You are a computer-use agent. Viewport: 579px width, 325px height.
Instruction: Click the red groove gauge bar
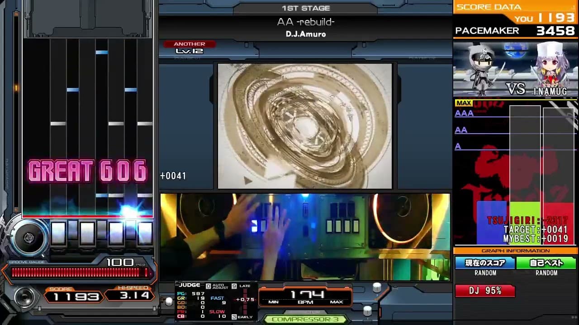pos(80,272)
